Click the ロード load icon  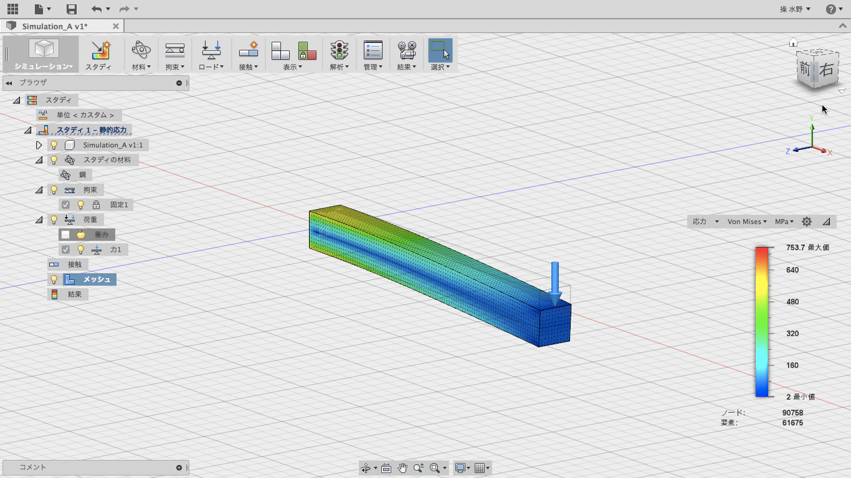[x=211, y=50]
